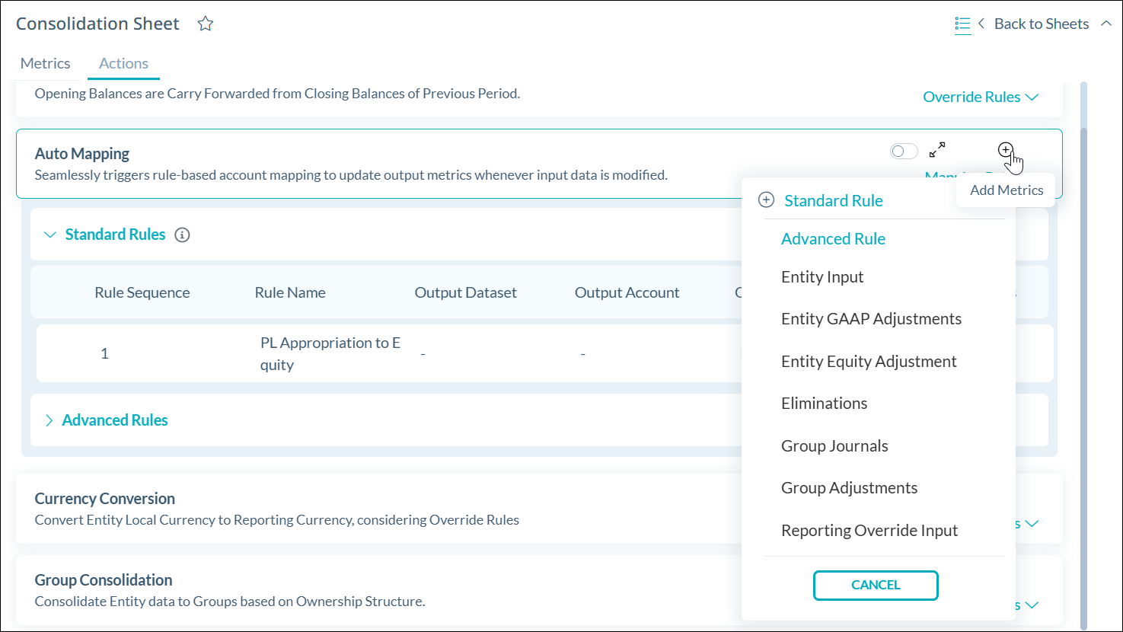Choose Advanced Rule from the menu
1123x632 pixels.
(x=833, y=239)
